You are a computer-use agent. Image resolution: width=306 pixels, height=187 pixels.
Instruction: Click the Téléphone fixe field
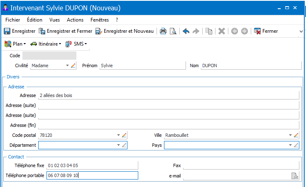(92, 165)
